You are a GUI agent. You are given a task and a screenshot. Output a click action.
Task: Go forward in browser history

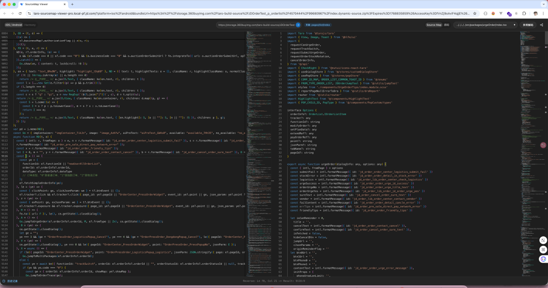tap(12, 13)
